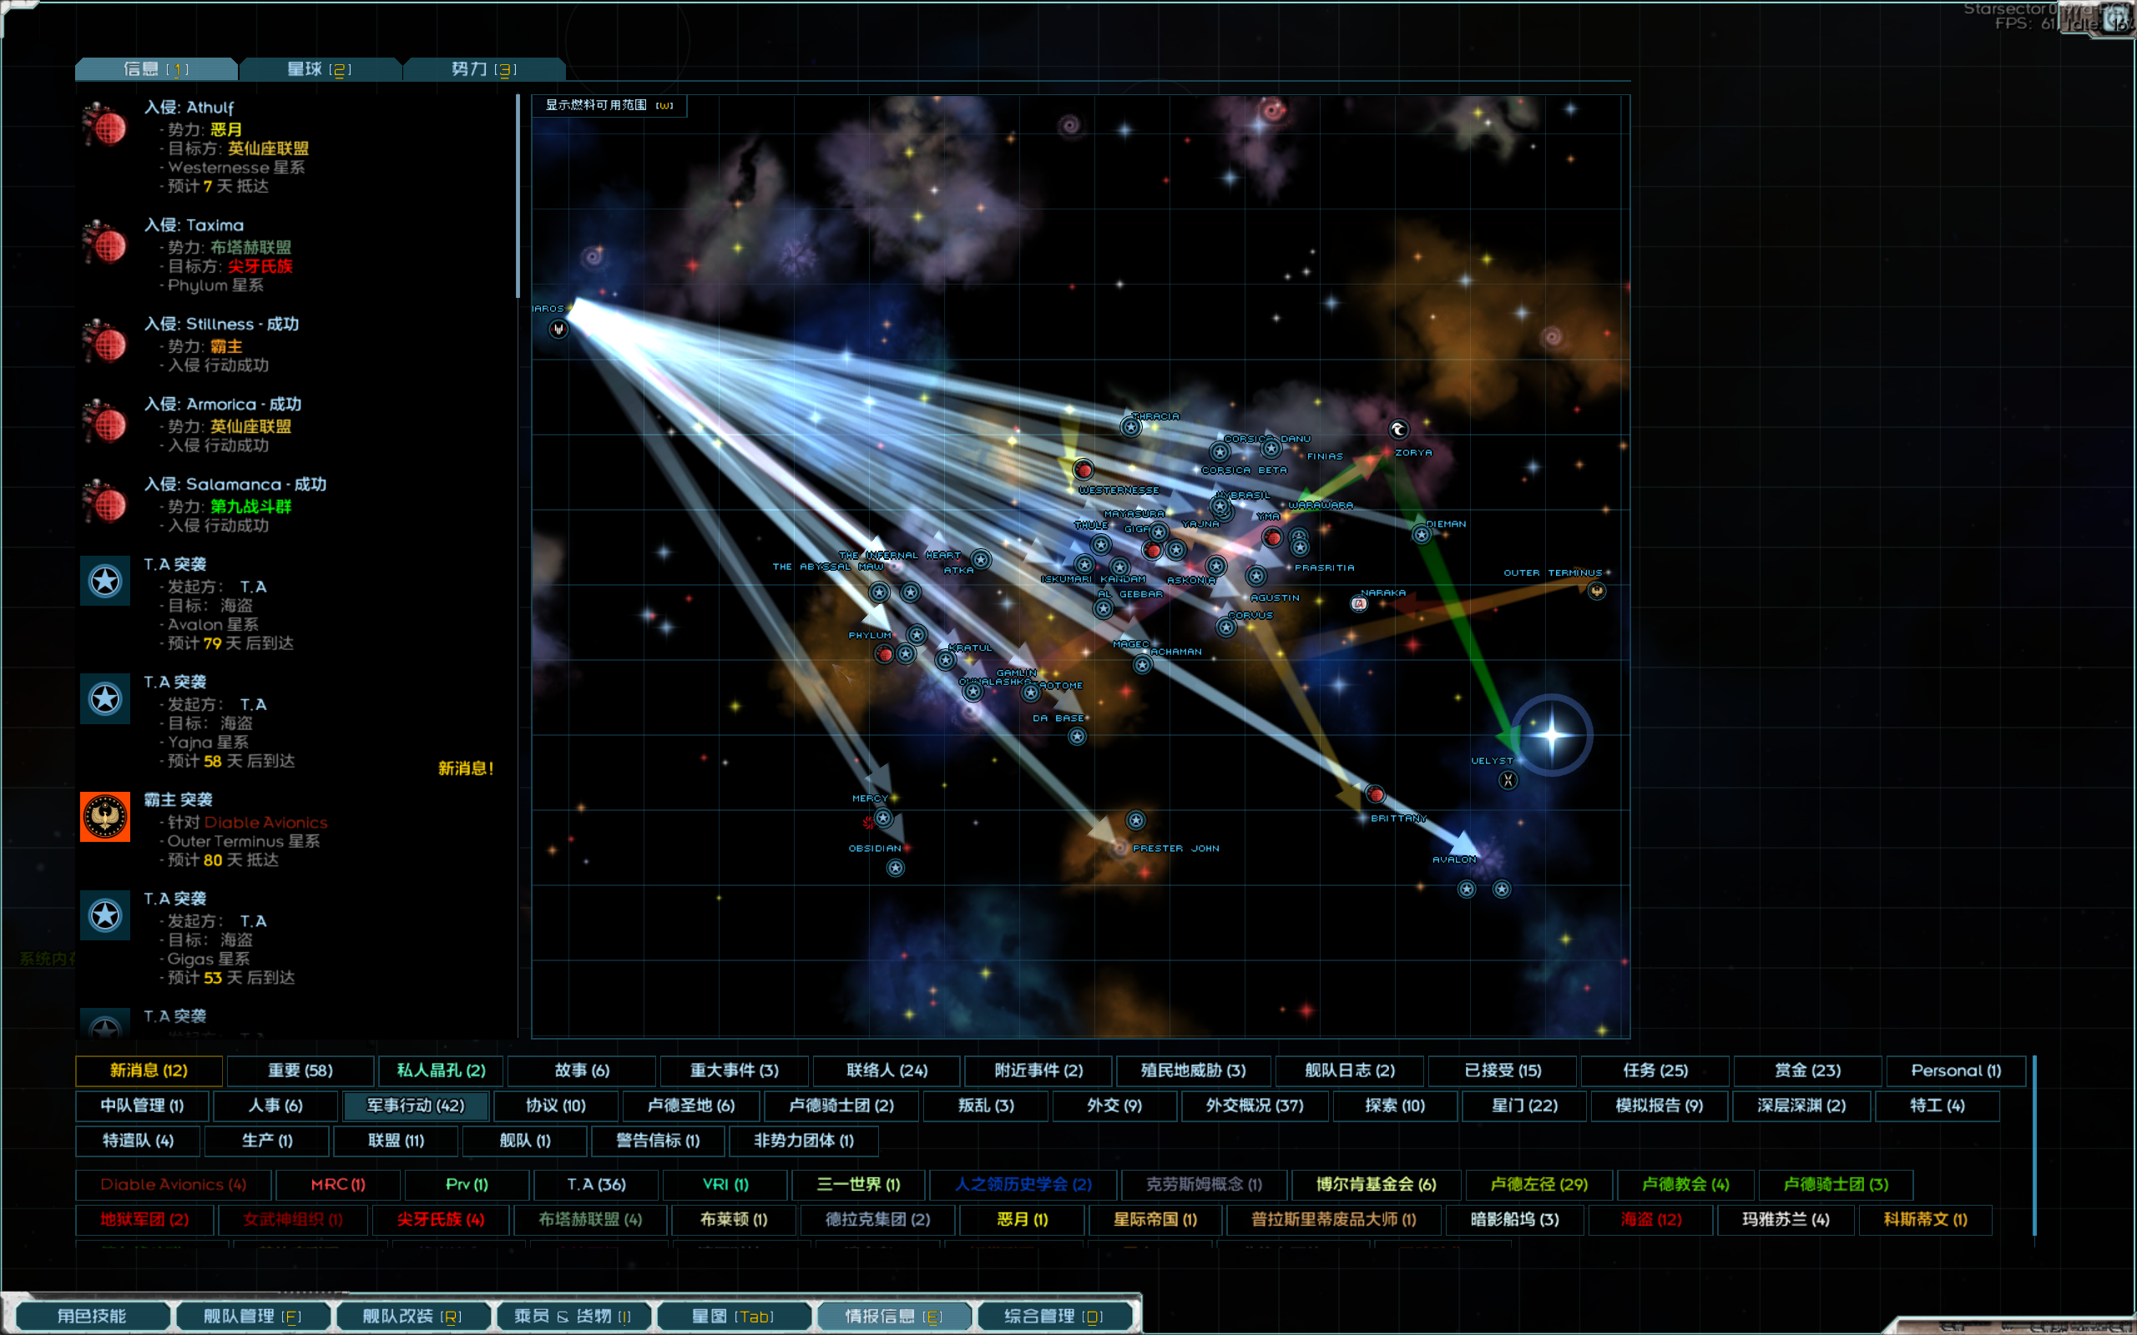Click the 玛雅苏兰 (4) faction filter
Screen dimensions: 2137x1335
pyautogui.click(x=1786, y=1219)
